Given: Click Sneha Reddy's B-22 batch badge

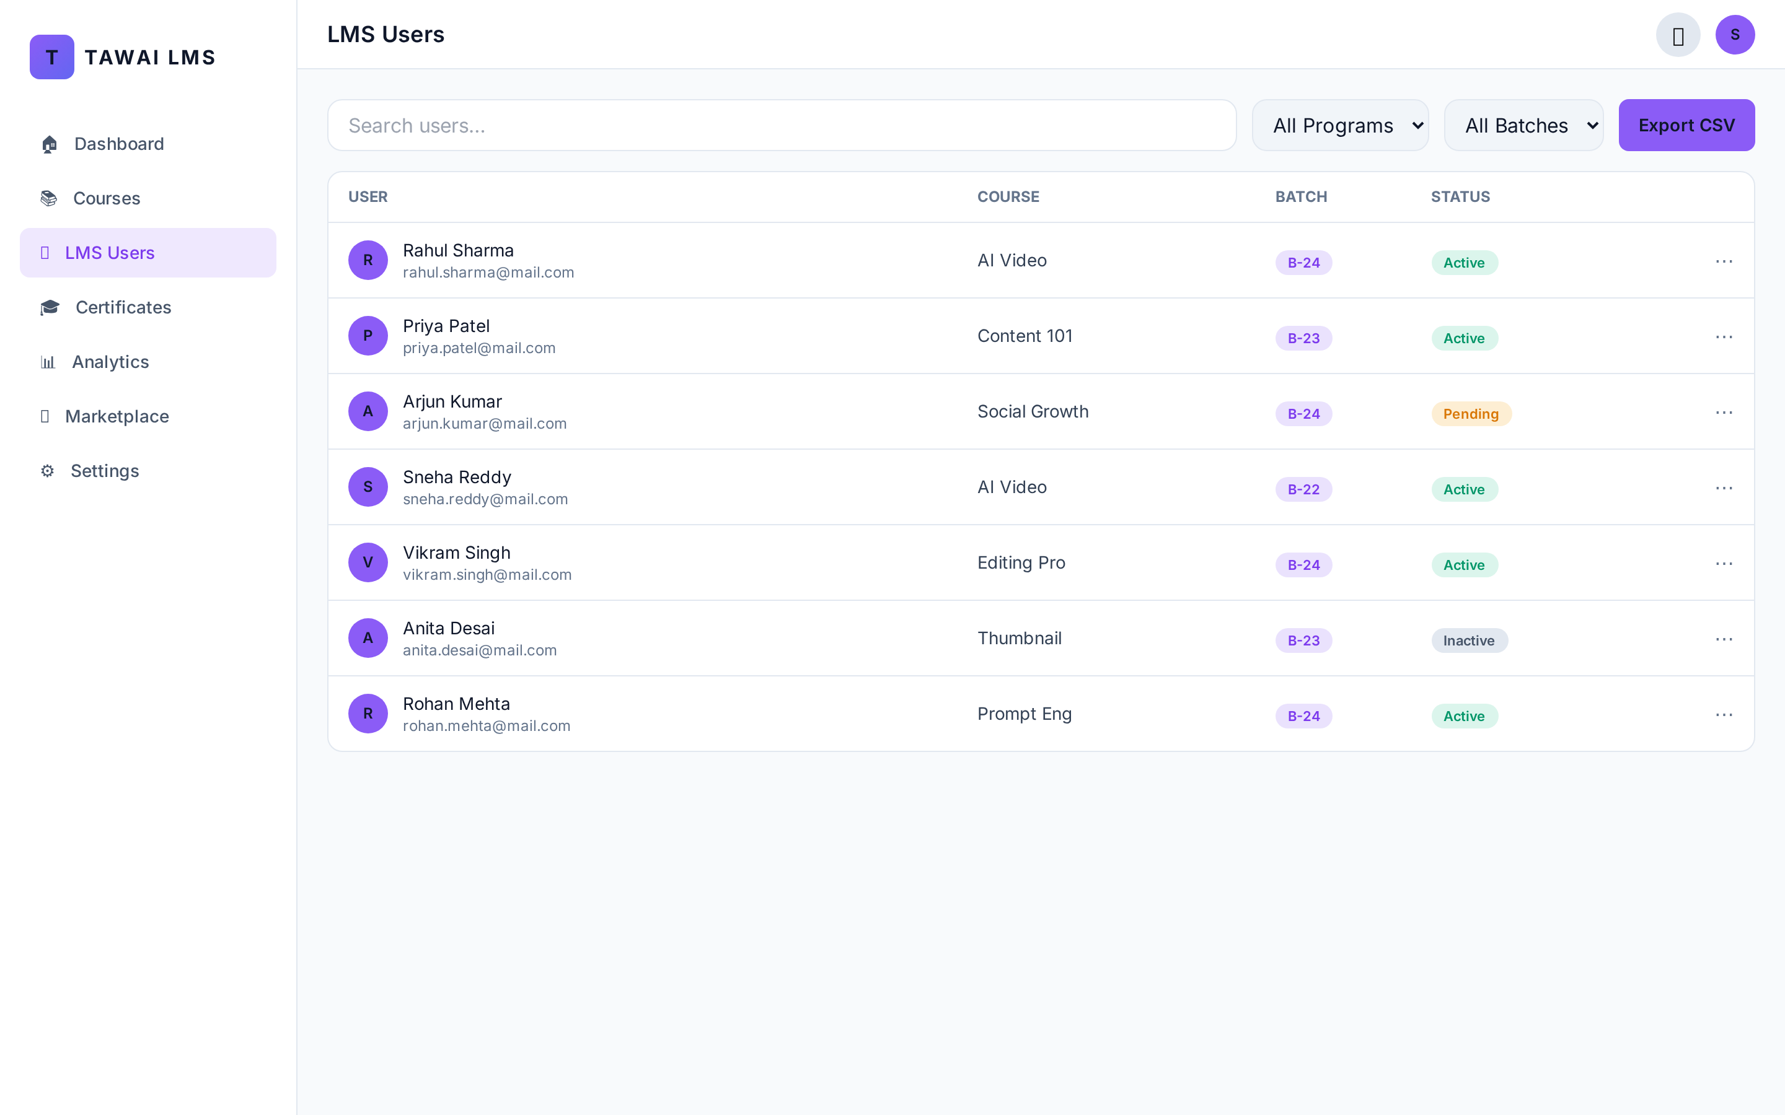Looking at the screenshot, I should pos(1303,489).
